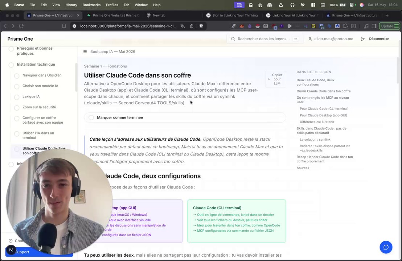
Task: Open the History menu
Action: coord(71,5)
